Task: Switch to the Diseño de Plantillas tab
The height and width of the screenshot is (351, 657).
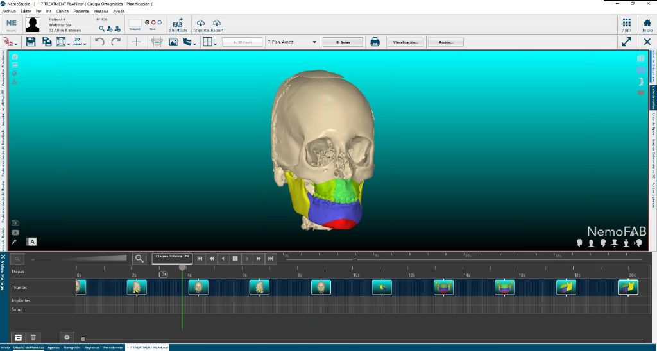Action: [x=28, y=348]
